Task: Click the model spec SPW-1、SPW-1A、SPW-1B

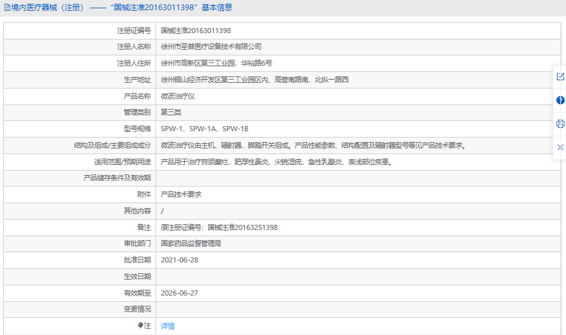Action: tap(204, 129)
